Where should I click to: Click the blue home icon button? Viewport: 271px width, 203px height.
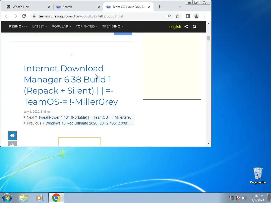(12, 136)
